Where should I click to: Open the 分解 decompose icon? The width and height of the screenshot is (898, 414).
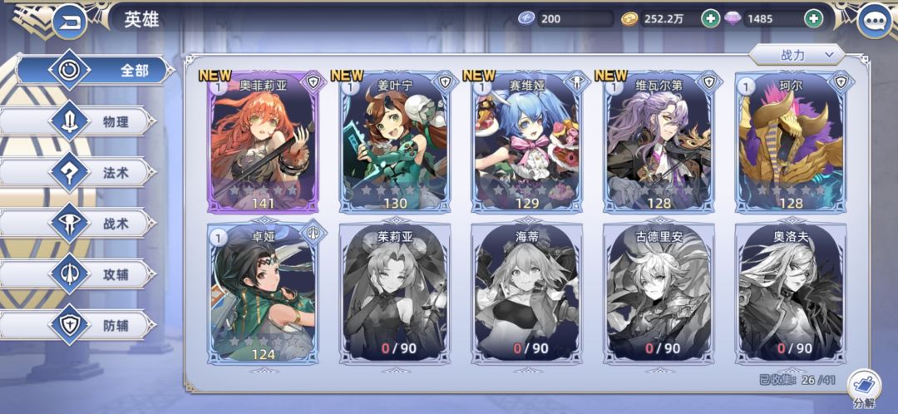(863, 389)
